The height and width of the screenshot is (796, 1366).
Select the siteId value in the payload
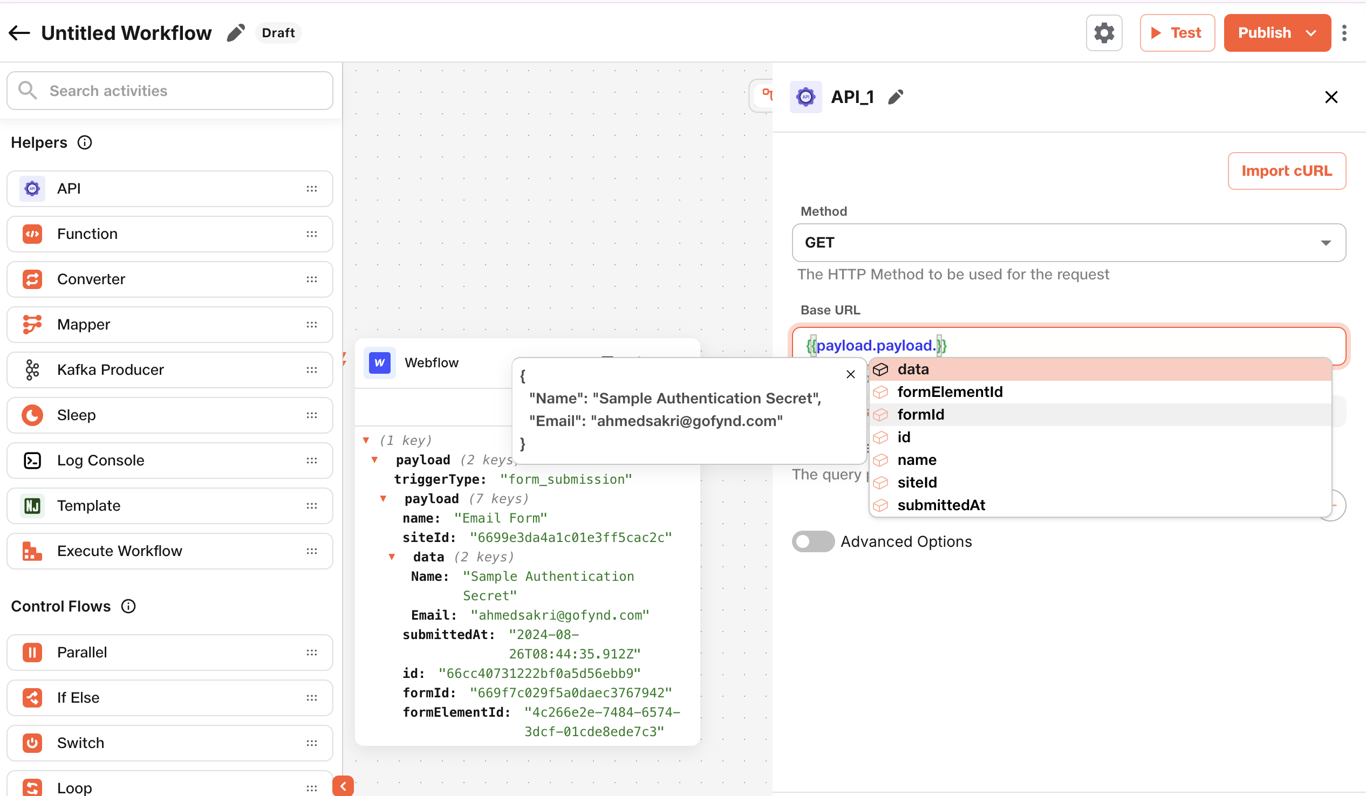point(571,538)
